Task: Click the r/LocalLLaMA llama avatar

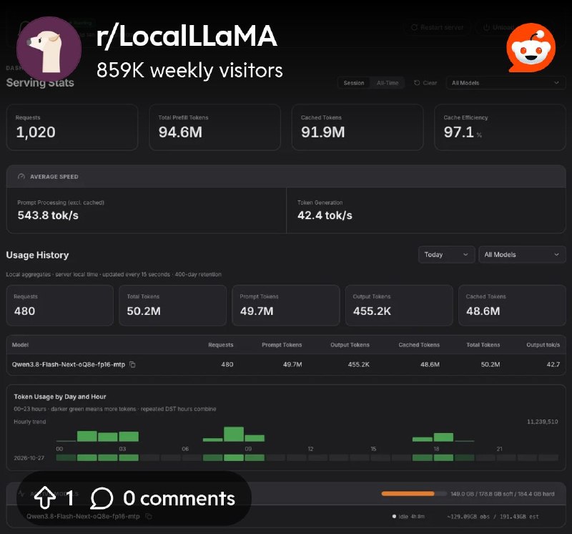Action: 49,49
